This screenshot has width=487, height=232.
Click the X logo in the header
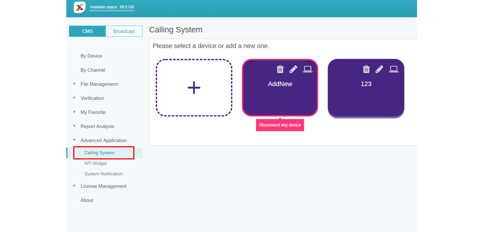tap(80, 7)
